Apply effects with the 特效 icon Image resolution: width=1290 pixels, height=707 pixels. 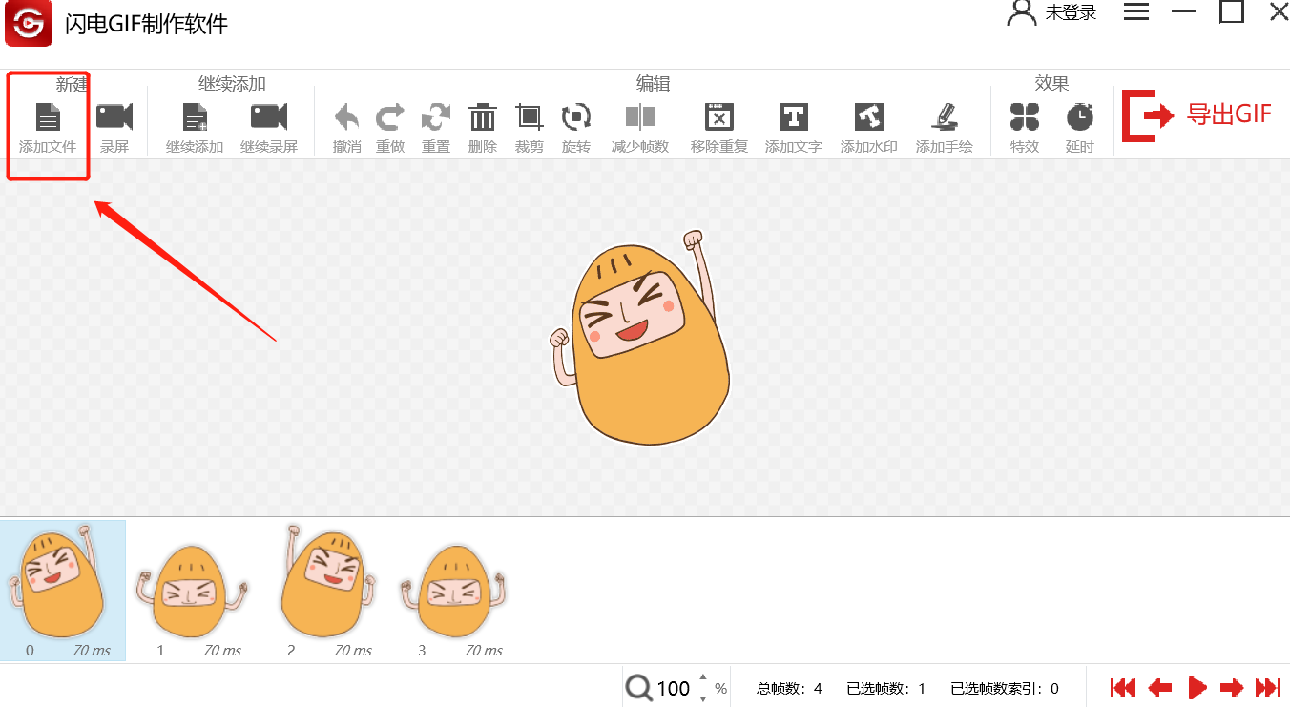1025,124
